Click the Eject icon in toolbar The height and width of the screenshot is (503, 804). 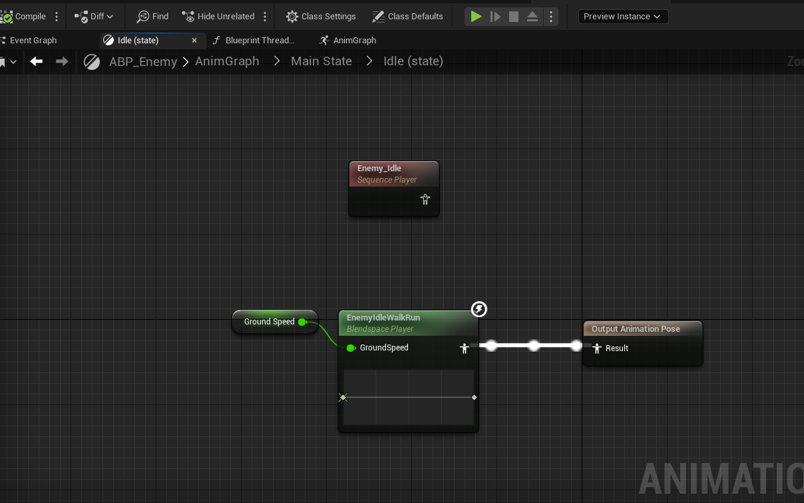[532, 17]
